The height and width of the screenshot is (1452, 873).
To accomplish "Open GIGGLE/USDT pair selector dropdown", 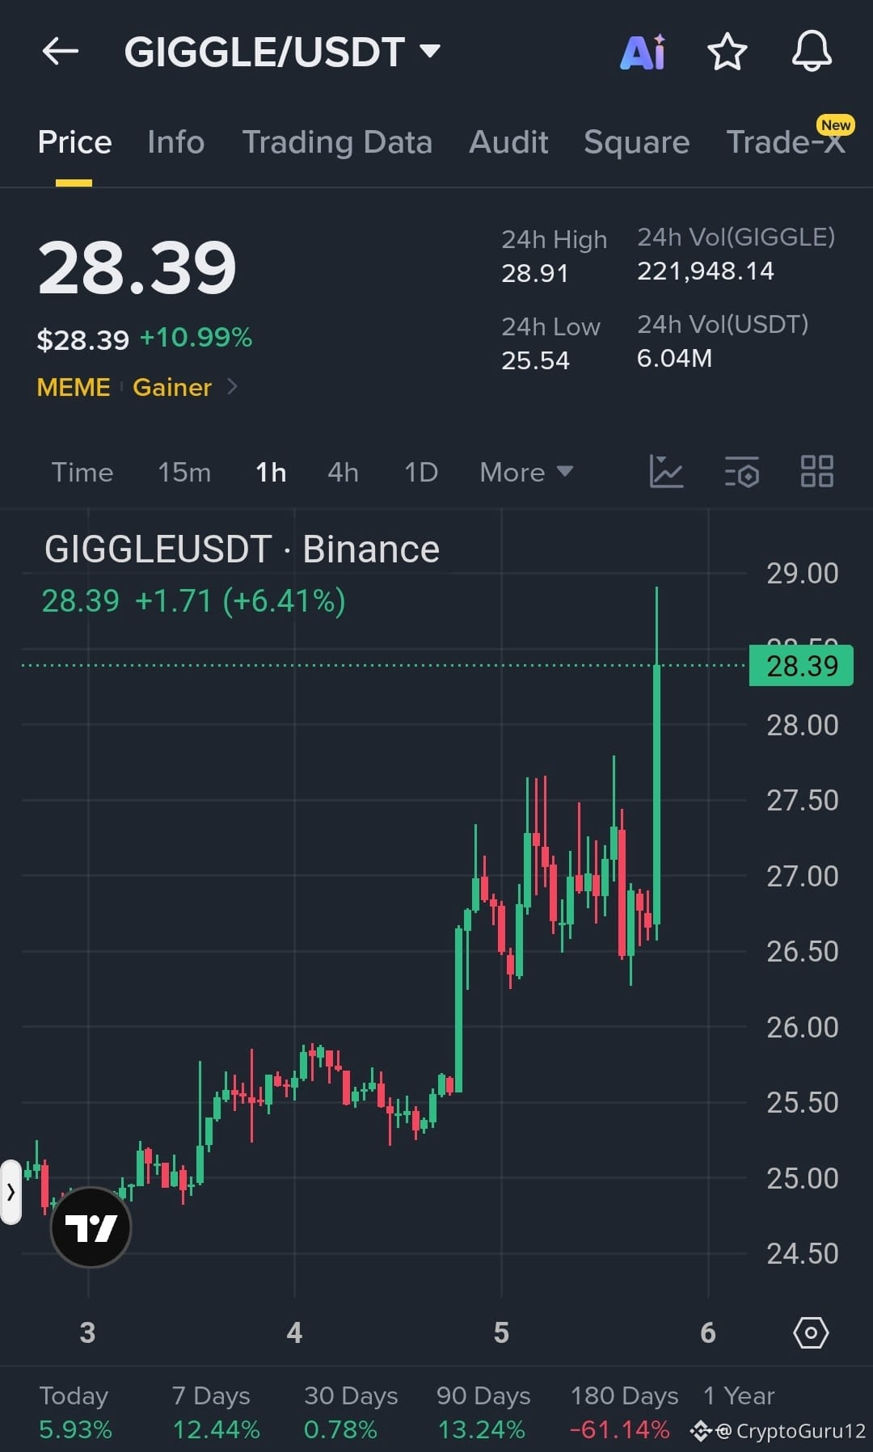I will point(282,53).
